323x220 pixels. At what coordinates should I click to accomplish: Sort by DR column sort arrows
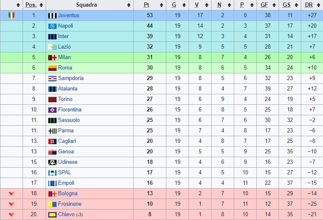318,5
